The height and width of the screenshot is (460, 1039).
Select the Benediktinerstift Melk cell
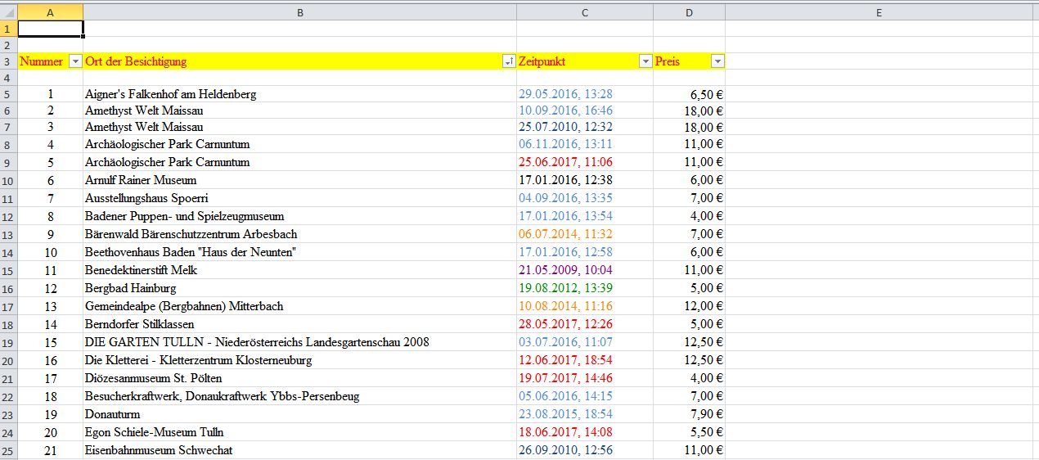(299, 270)
